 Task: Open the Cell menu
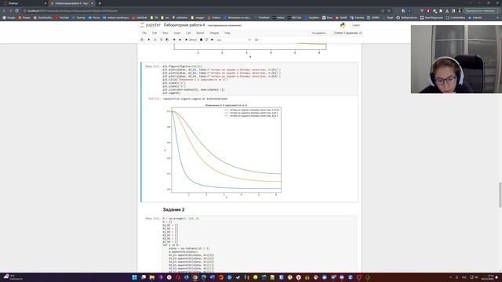click(188, 33)
